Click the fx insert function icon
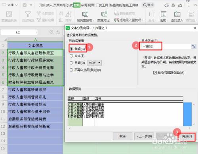The width and height of the screenshot is (198, 154). pos(58,32)
